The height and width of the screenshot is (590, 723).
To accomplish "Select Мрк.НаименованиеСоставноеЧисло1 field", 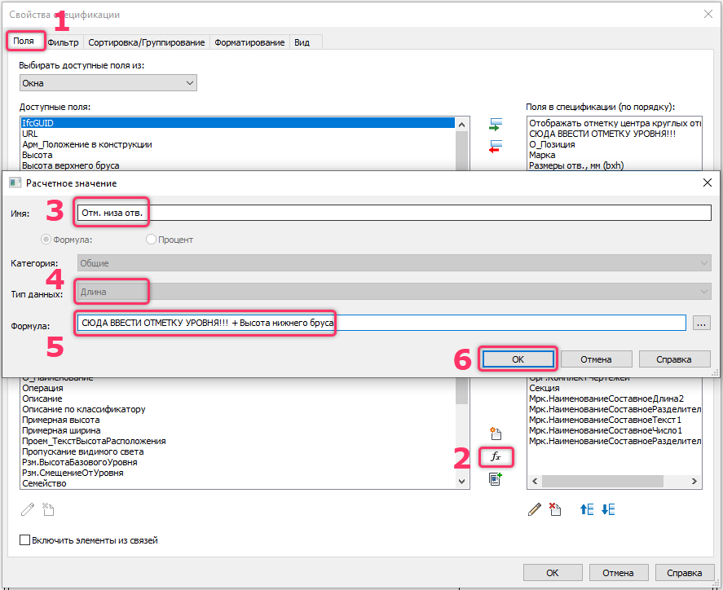I will (x=614, y=430).
